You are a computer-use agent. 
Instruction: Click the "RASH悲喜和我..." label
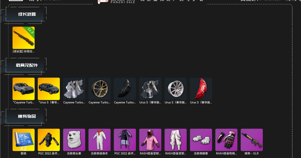226,153
